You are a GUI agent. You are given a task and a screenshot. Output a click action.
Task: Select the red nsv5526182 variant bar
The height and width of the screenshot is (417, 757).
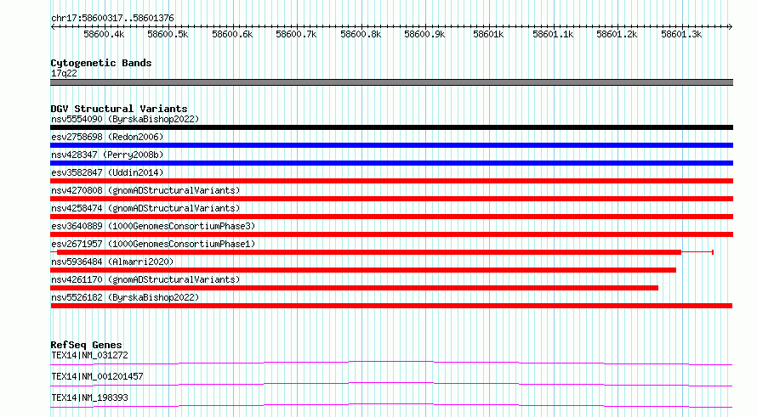click(391, 306)
